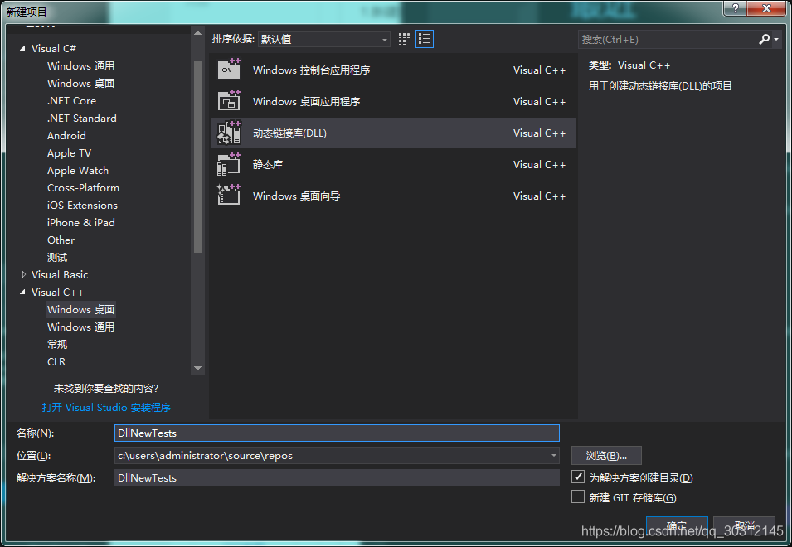Open the Visual Studio 安装程序 link

(107, 407)
